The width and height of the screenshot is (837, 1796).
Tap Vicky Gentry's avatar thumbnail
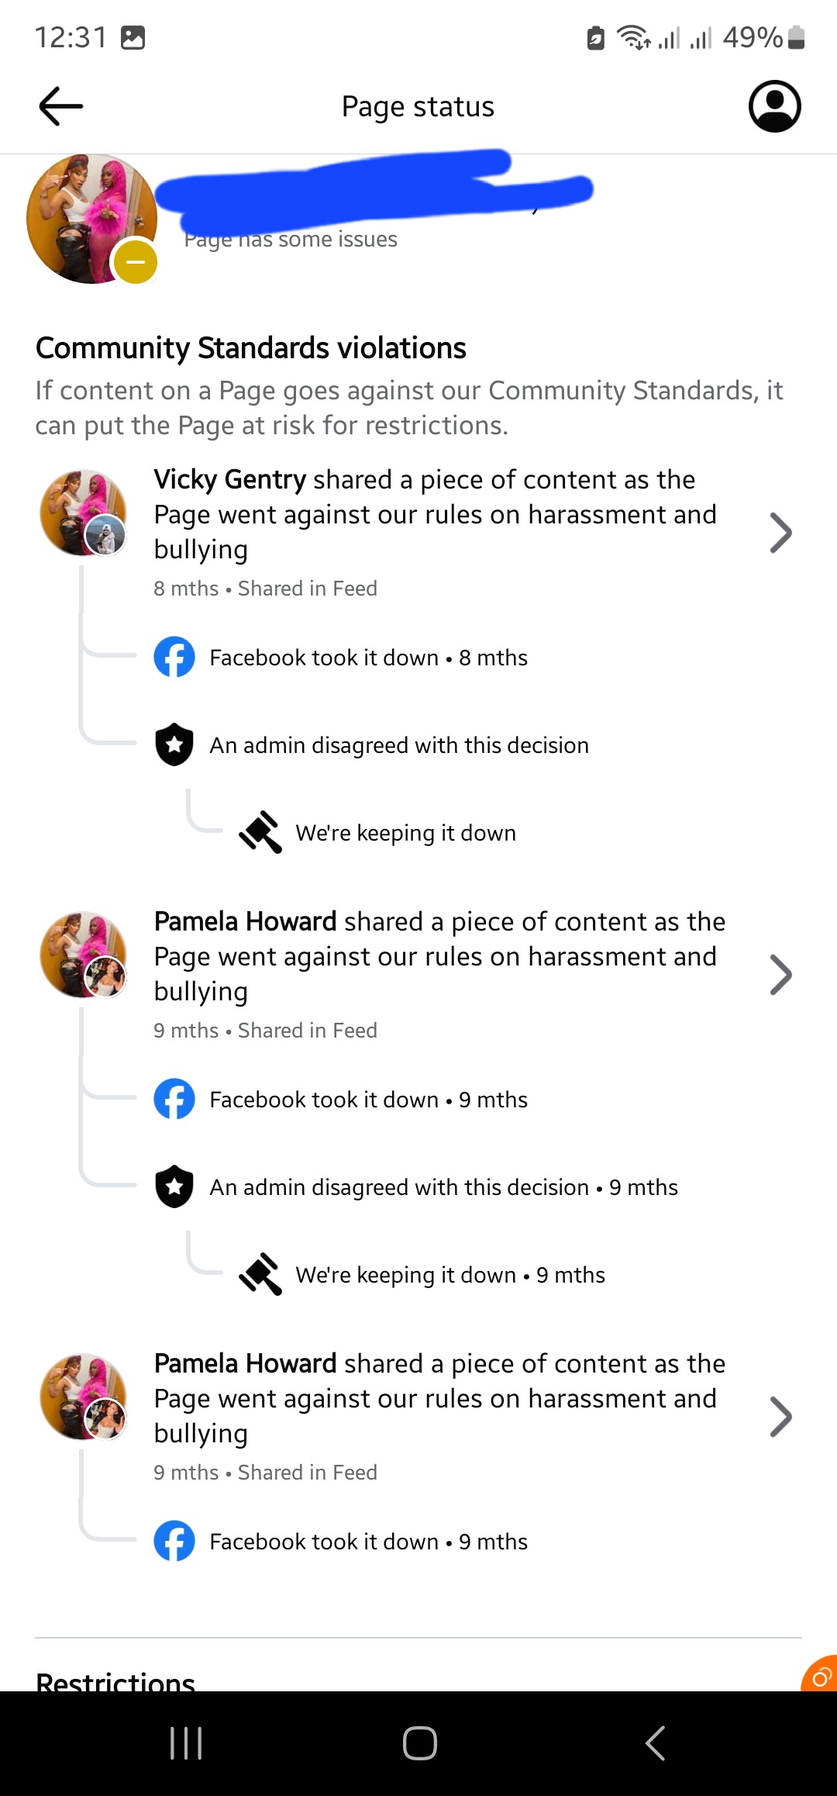pyautogui.click(x=83, y=513)
